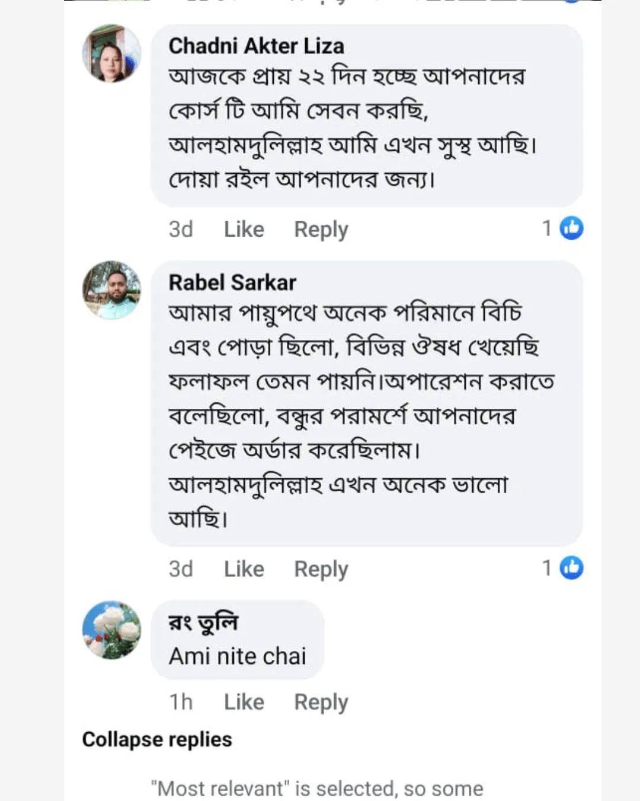
Task: Like Chadni Akter Liza's comment
Action: tap(244, 229)
